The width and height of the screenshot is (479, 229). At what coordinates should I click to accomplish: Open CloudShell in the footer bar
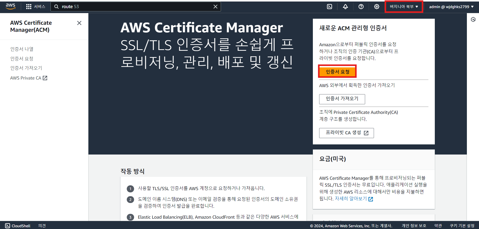(x=18, y=226)
